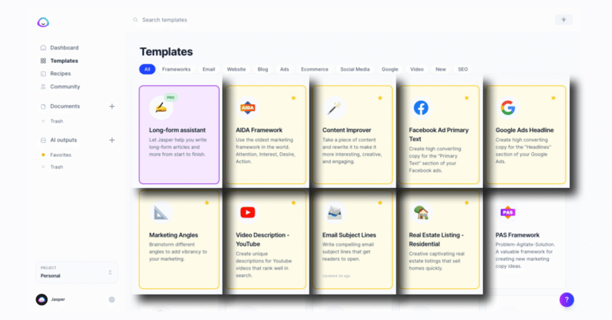Add a new document with plus icon

(112, 106)
